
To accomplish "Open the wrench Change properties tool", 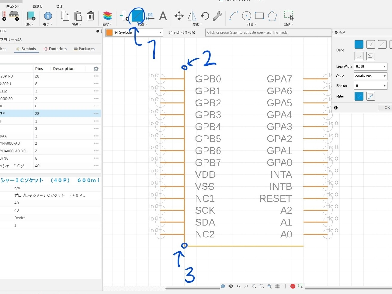I will (x=218, y=16).
